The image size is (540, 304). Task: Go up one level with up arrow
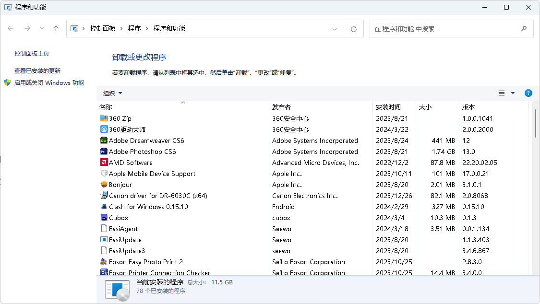pyautogui.click(x=56, y=29)
